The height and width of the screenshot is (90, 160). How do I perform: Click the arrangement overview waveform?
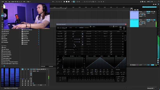[x=149, y=7]
